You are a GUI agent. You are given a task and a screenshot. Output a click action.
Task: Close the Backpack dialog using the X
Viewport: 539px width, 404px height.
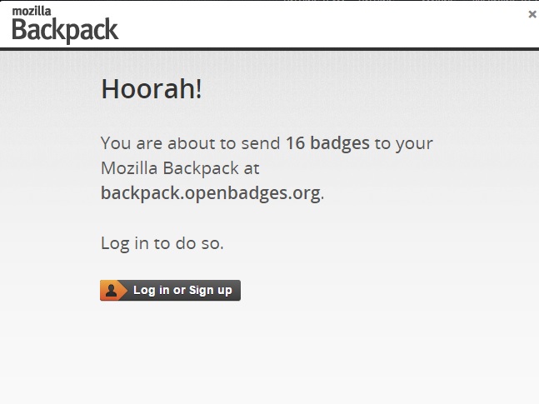pos(532,14)
